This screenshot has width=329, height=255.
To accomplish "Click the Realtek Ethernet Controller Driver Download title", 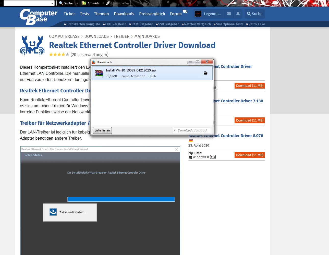I will (132, 45).
